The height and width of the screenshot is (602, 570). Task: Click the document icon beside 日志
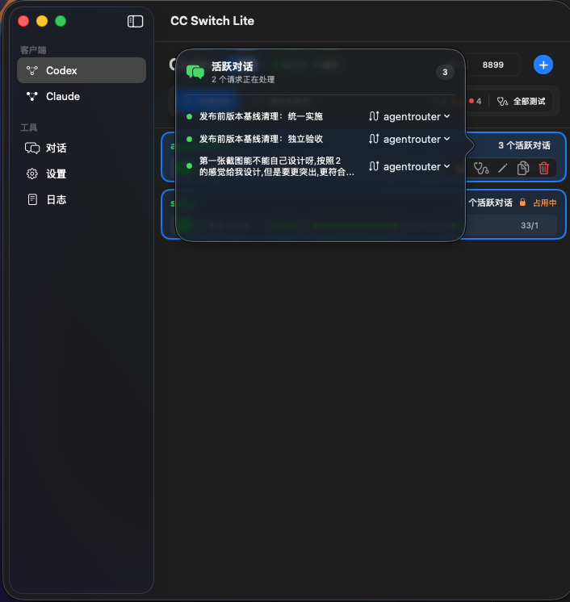tap(32, 199)
